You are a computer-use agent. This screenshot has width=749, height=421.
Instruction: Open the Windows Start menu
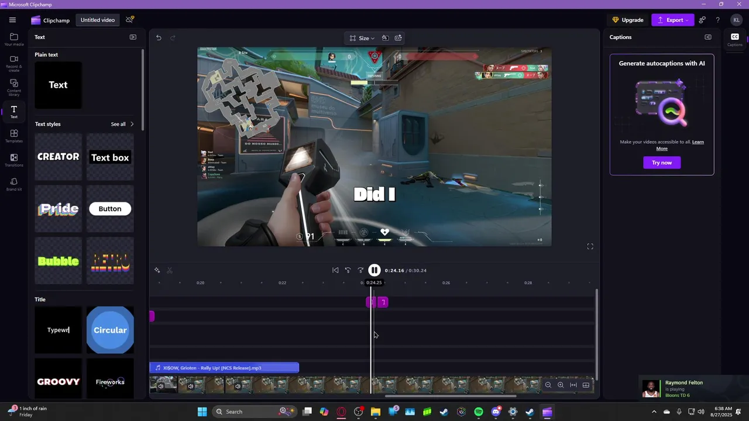pos(202,412)
